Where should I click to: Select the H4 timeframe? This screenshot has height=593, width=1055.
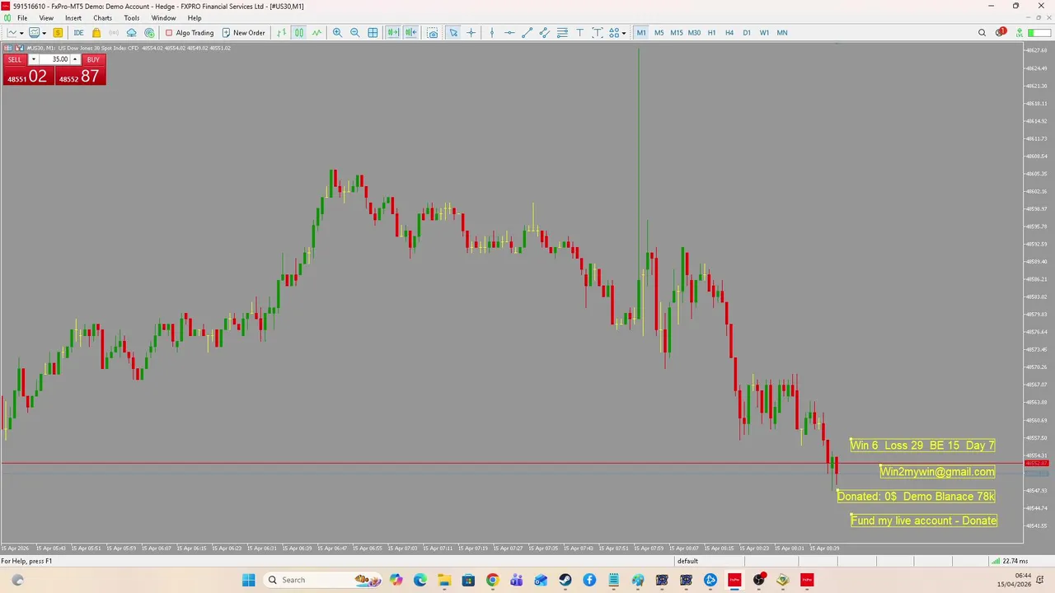pos(729,33)
